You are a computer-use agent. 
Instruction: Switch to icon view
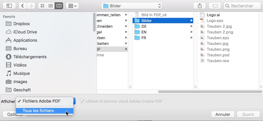click(42, 6)
